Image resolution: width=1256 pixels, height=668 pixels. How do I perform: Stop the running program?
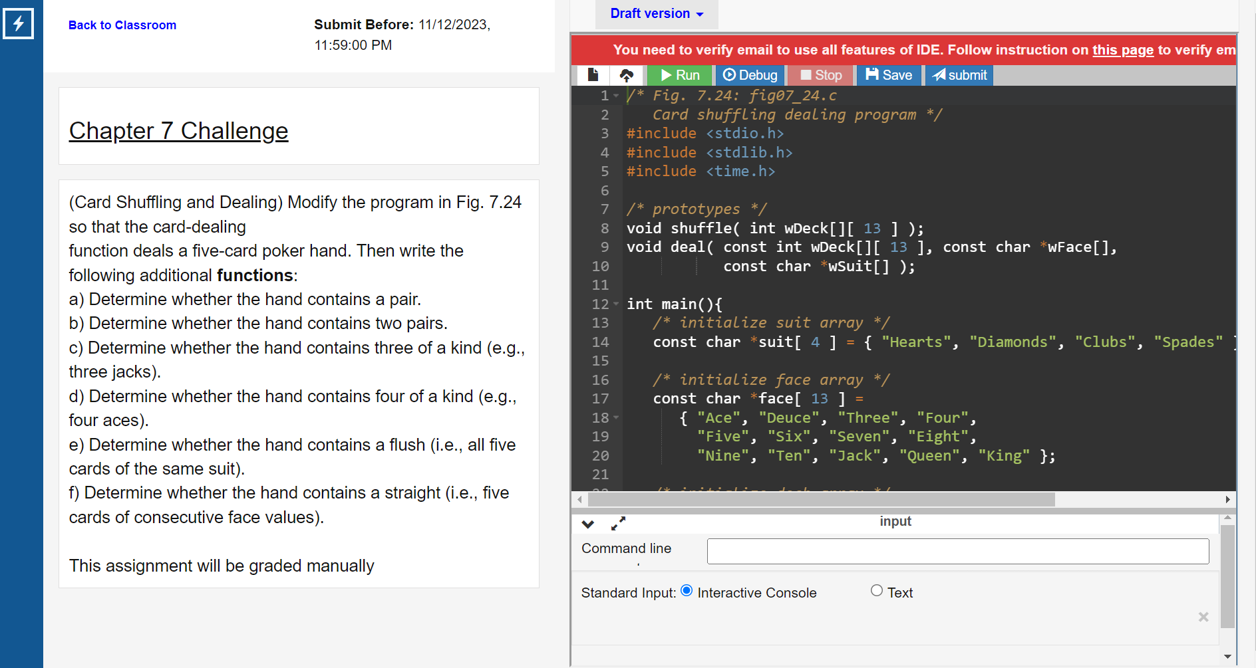(822, 75)
